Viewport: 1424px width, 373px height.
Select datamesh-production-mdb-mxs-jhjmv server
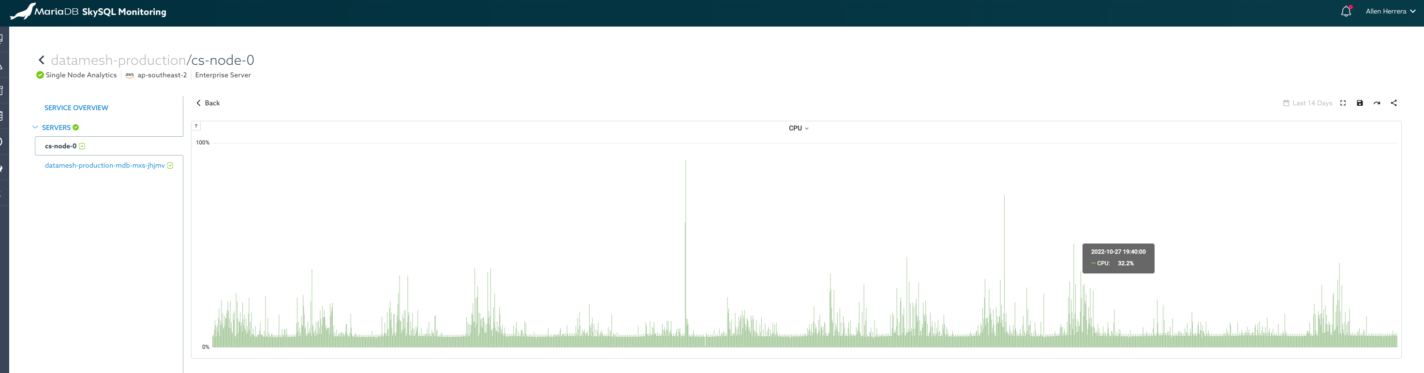(x=104, y=166)
